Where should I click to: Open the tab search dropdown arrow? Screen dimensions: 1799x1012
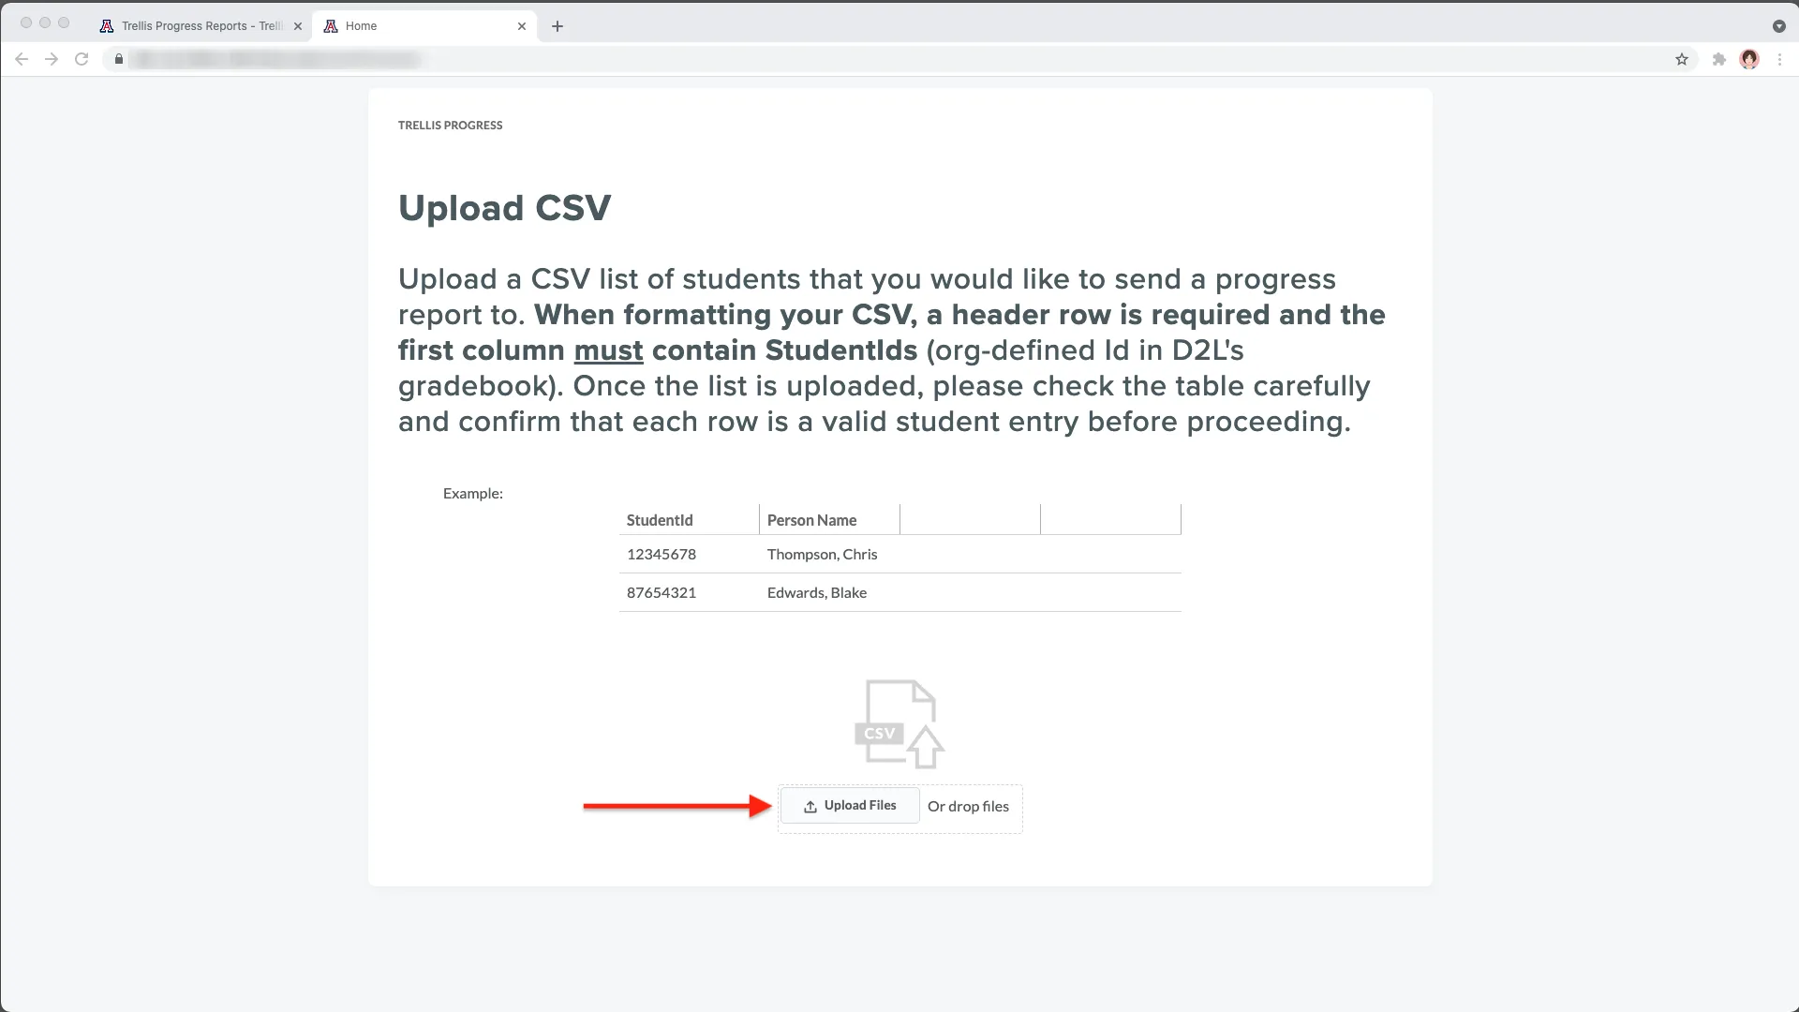(1778, 26)
